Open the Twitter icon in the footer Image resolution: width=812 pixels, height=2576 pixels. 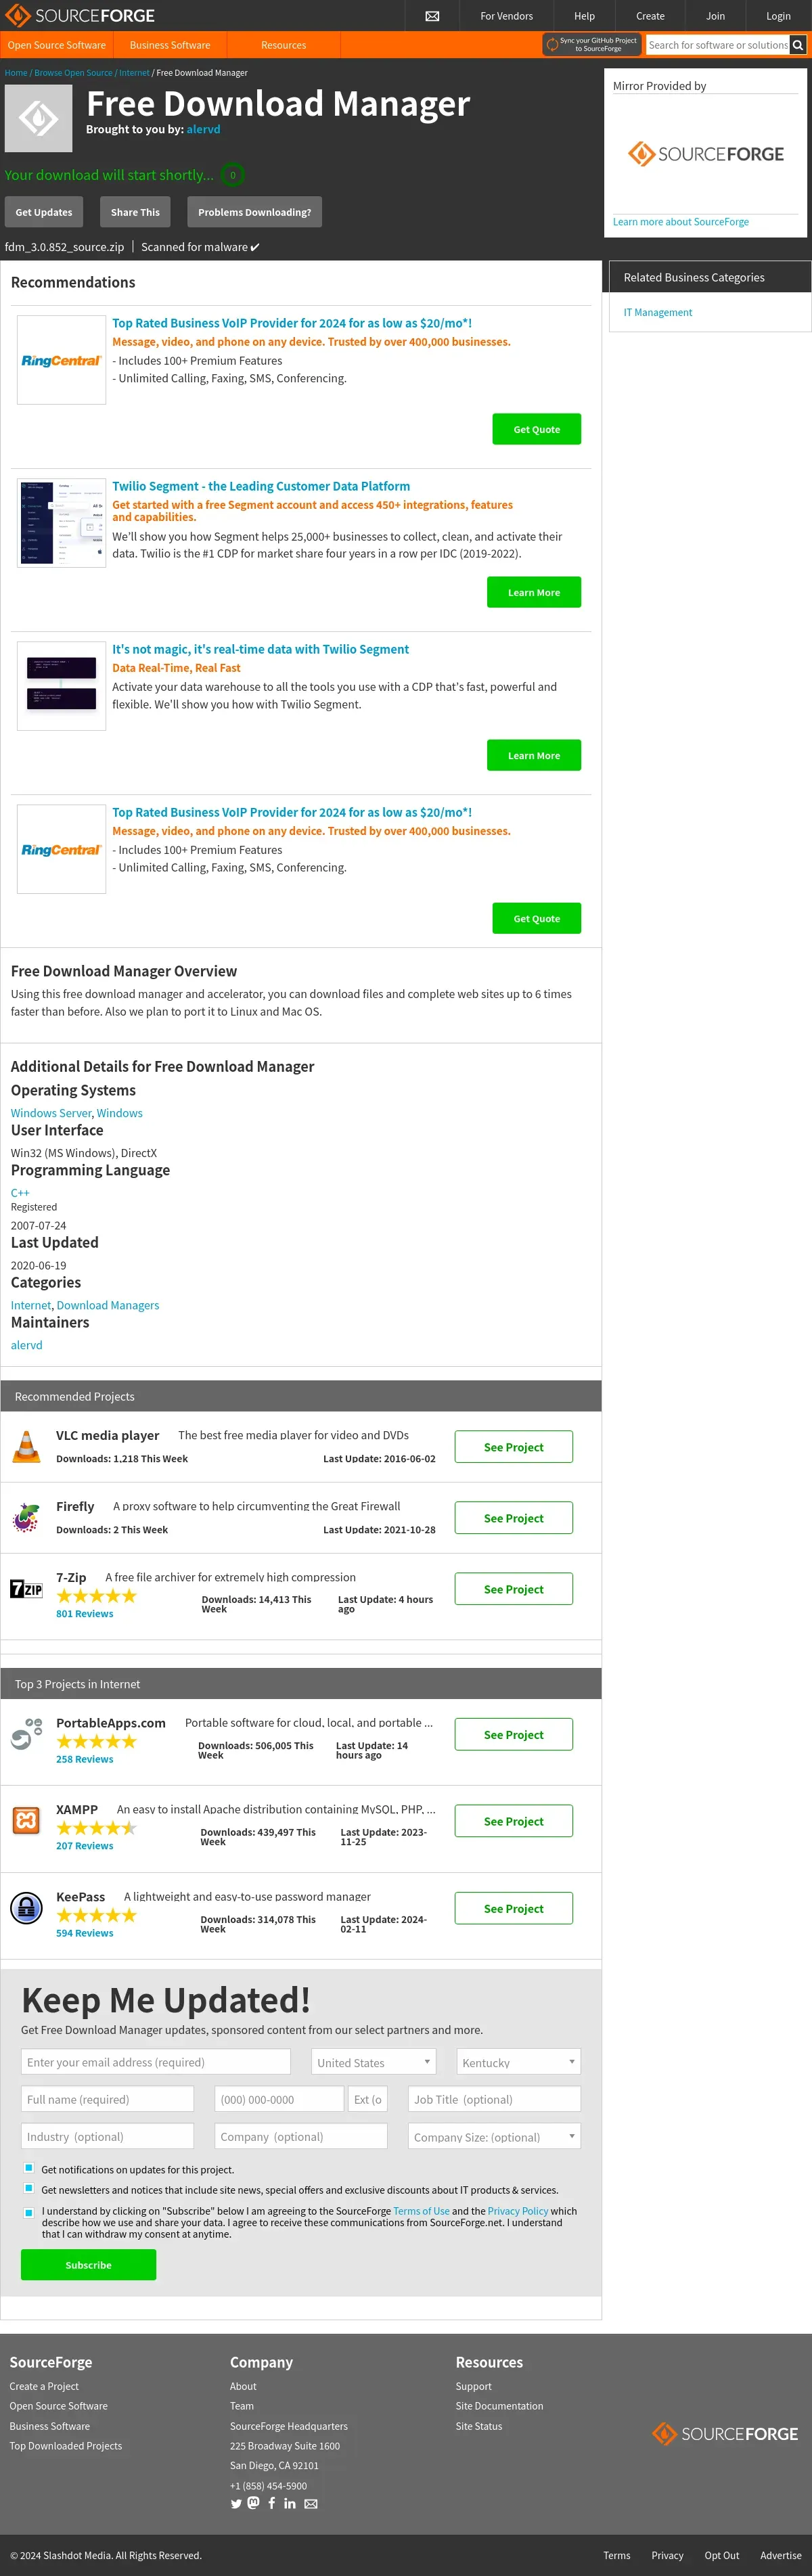pyautogui.click(x=236, y=2503)
